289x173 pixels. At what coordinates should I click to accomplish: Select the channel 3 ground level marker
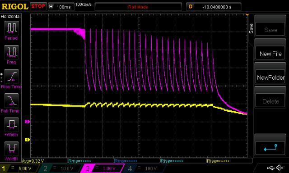(x=27, y=122)
